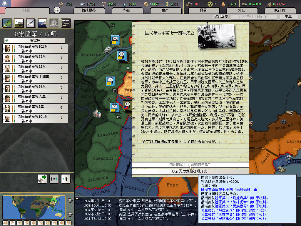This screenshot has width=301, height=226.
Task: Select the land units (tank) icon
Action: pos(18,23)
